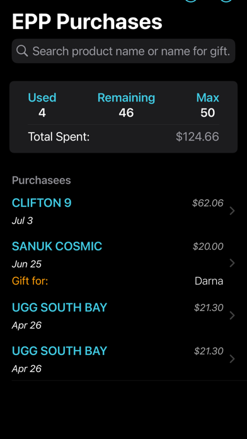The width and height of the screenshot is (247, 439).
Task: Click the Jul 3 purchase date
Action: coord(23,221)
